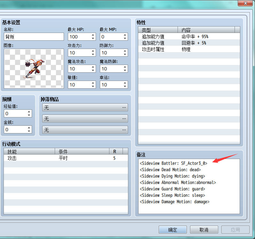Viewport: 255px width, 239px height.
Task: Decrease 最大 MP value with down arrow
Action: (x=125, y=38)
